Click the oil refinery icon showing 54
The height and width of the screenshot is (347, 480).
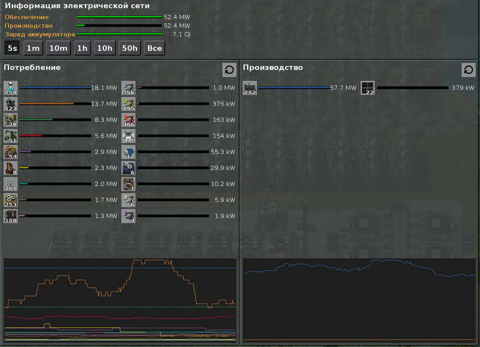(11, 152)
